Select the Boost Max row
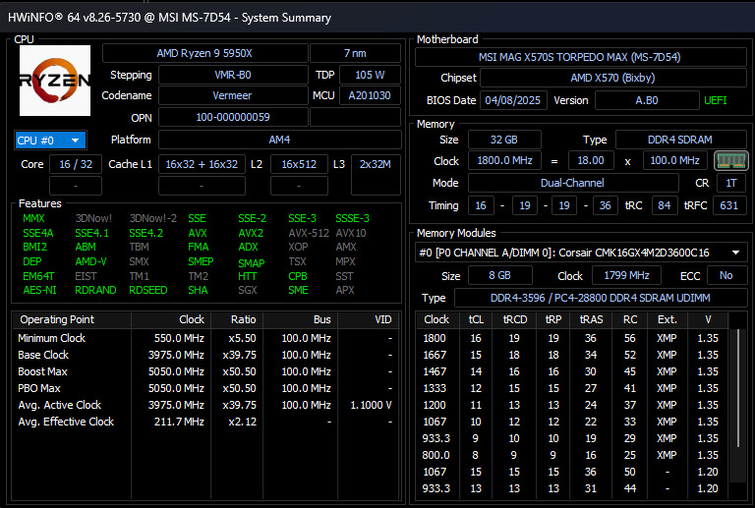Screen dimensions: 755x508 click(x=205, y=371)
